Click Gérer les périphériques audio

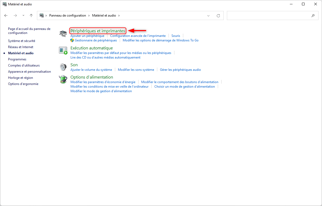(x=180, y=70)
